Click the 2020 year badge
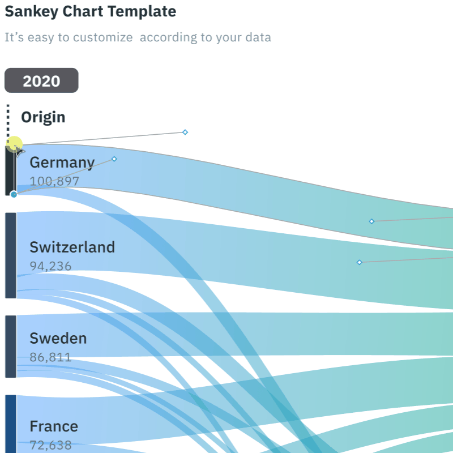 [41, 80]
